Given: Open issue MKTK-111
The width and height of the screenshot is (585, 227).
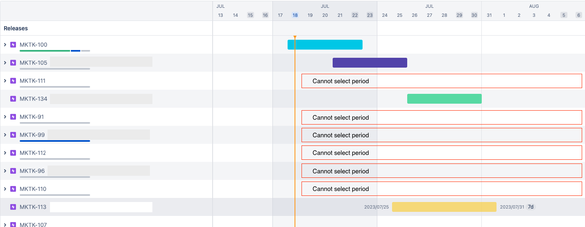Looking at the screenshot, I should (32, 81).
